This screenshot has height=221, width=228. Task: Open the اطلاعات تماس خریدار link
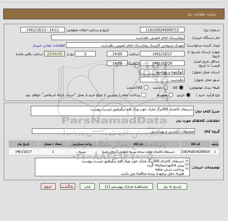tap(49, 45)
